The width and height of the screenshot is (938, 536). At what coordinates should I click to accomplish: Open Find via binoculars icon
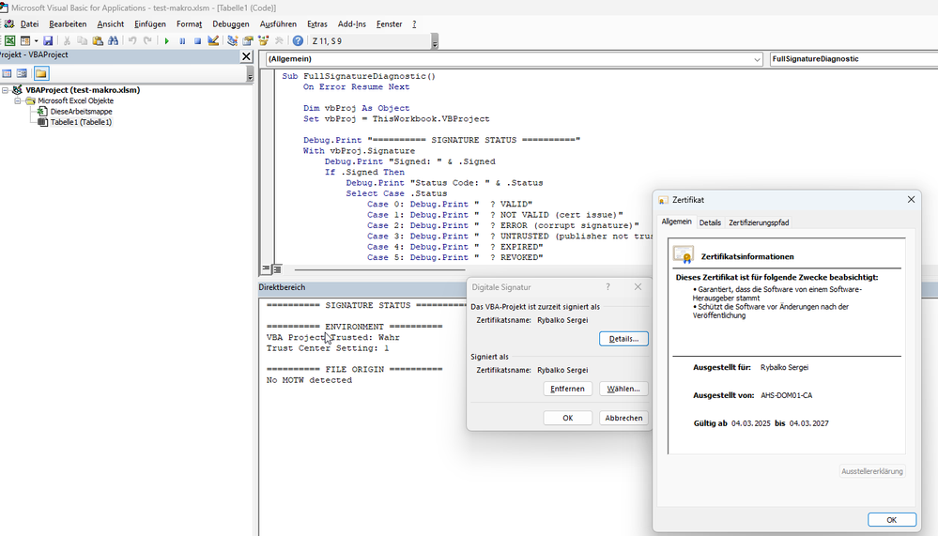click(113, 41)
